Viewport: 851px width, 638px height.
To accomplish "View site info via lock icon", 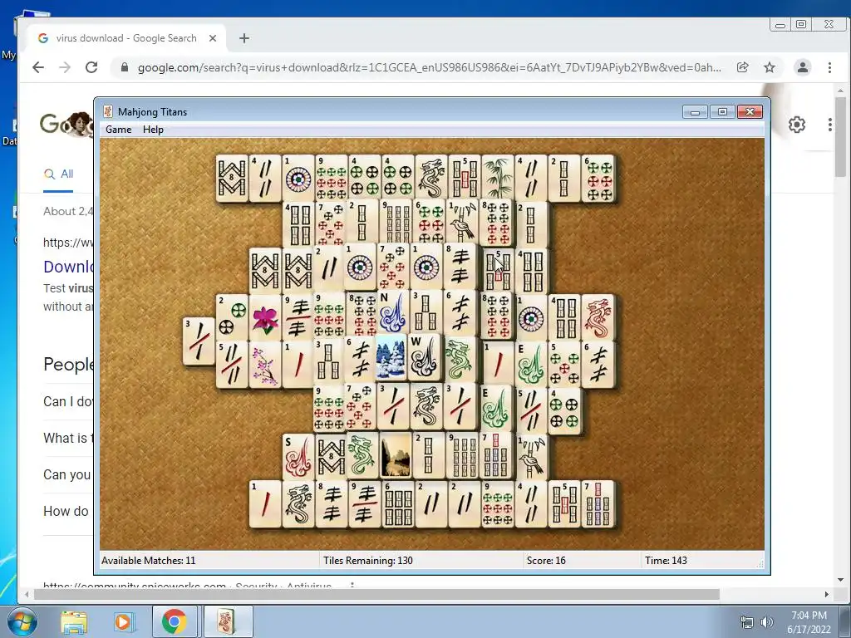I will 125,67.
